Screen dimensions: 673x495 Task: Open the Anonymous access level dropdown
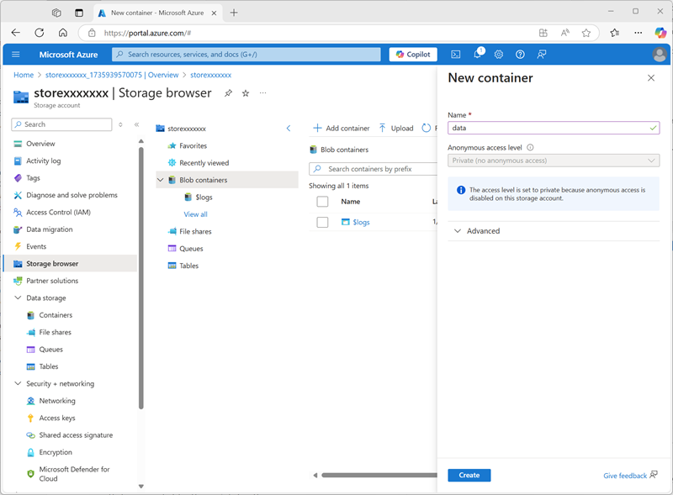pos(554,161)
